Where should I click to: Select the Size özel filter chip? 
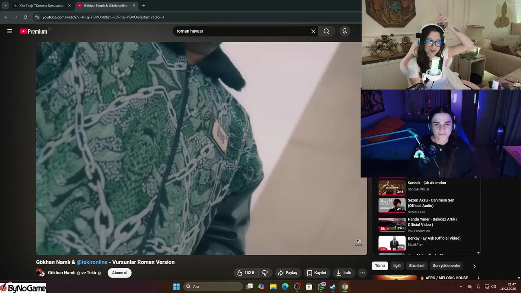(417, 266)
